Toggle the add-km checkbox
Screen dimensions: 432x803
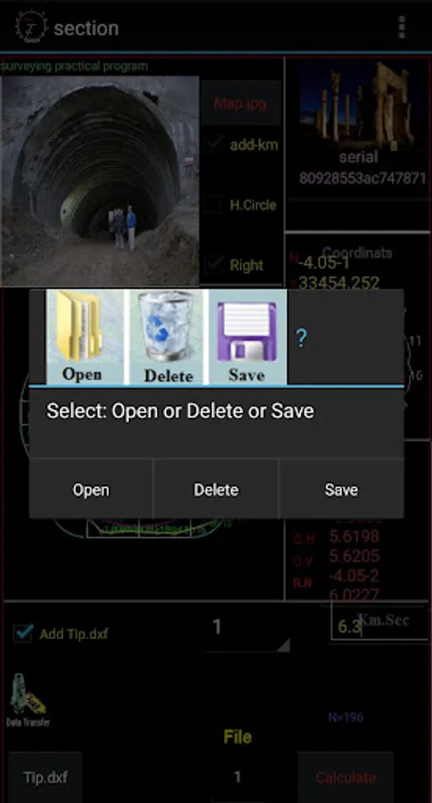(x=213, y=145)
